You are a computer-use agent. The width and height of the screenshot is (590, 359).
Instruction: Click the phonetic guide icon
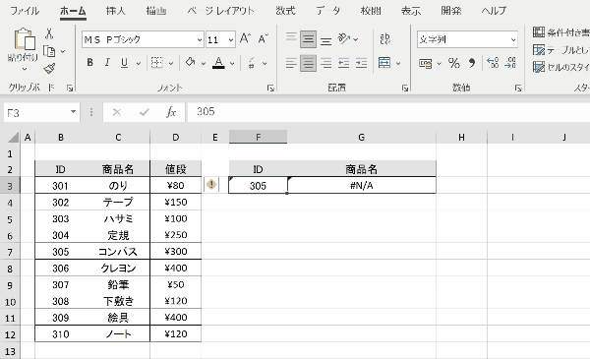click(252, 63)
